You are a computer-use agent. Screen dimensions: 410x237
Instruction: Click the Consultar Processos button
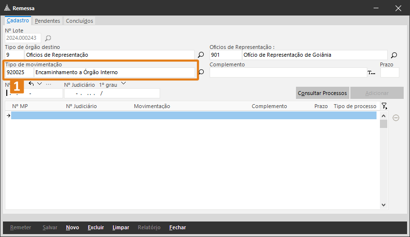pyautogui.click(x=322, y=93)
